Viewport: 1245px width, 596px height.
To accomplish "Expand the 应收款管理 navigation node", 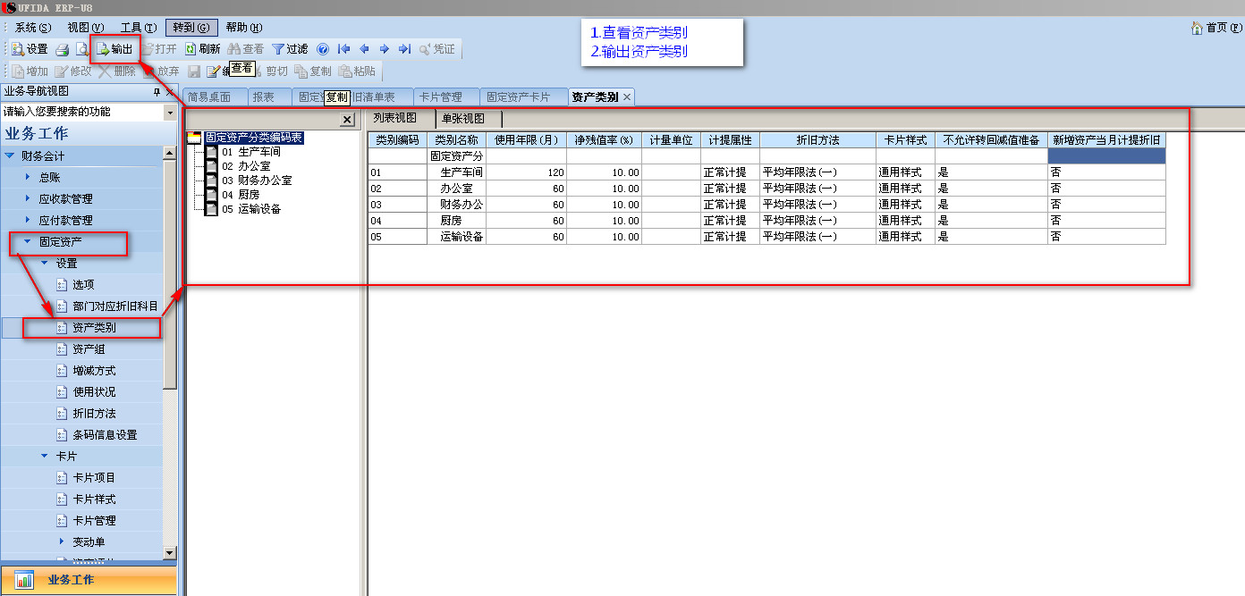I will point(28,199).
